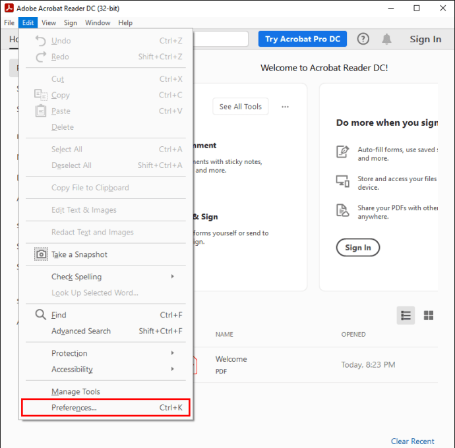455x448 pixels.
Task: Click the store and access files device icon
Action: point(342,181)
